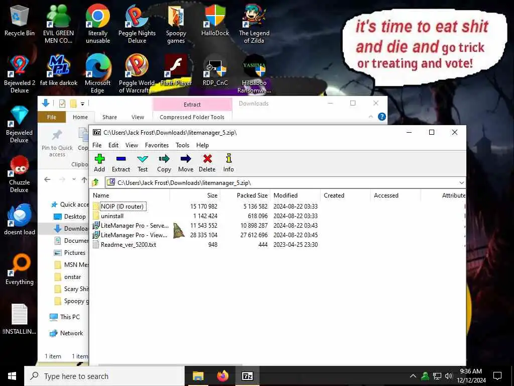Go back in Explorer navigation
The image size is (514, 386).
[x=47, y=179]
